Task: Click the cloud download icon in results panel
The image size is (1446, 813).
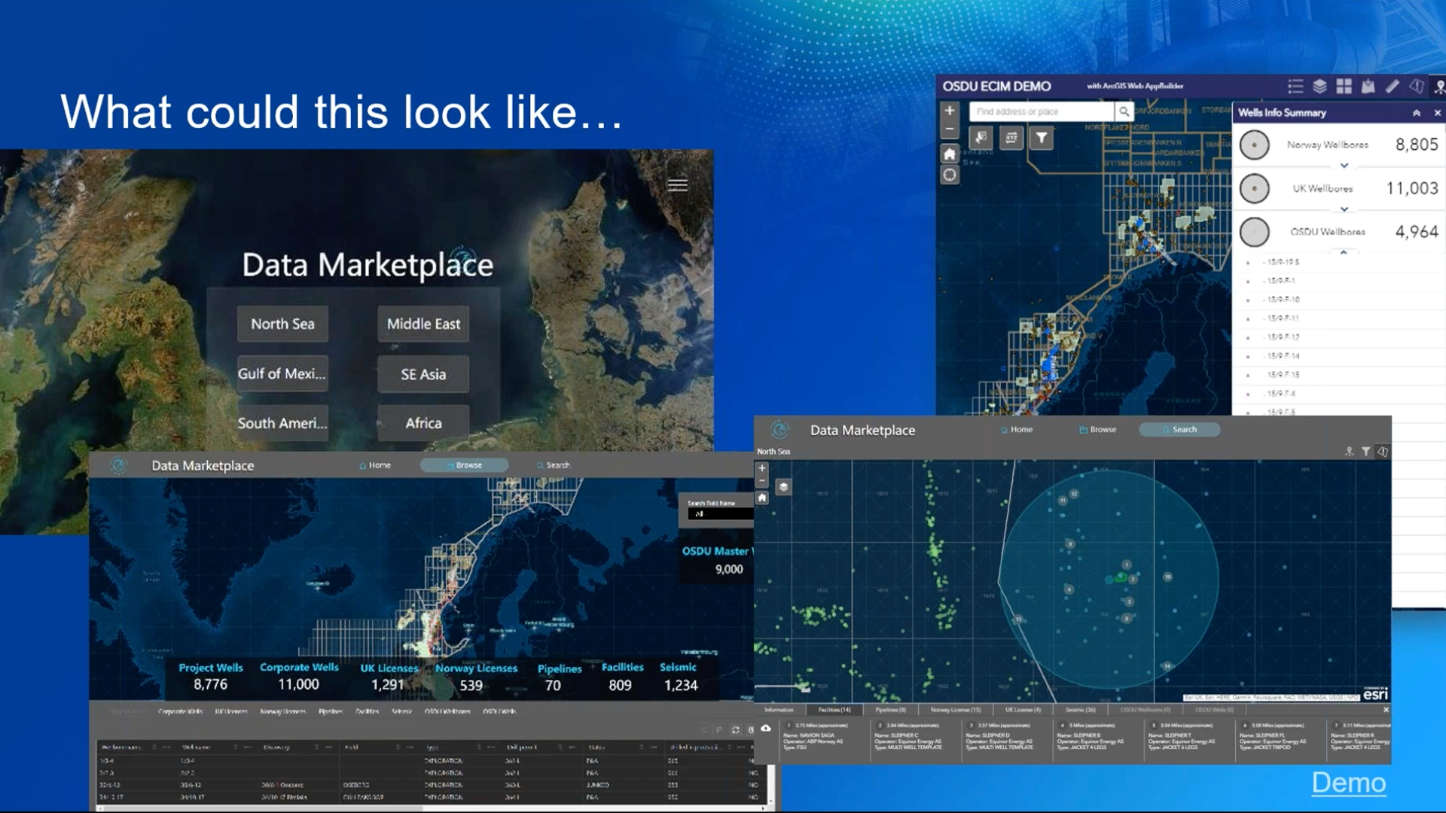Action: (766, 728)
